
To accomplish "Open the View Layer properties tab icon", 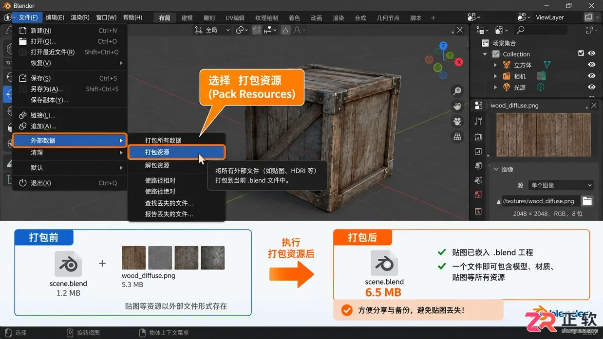I will [x=478, y=166].
